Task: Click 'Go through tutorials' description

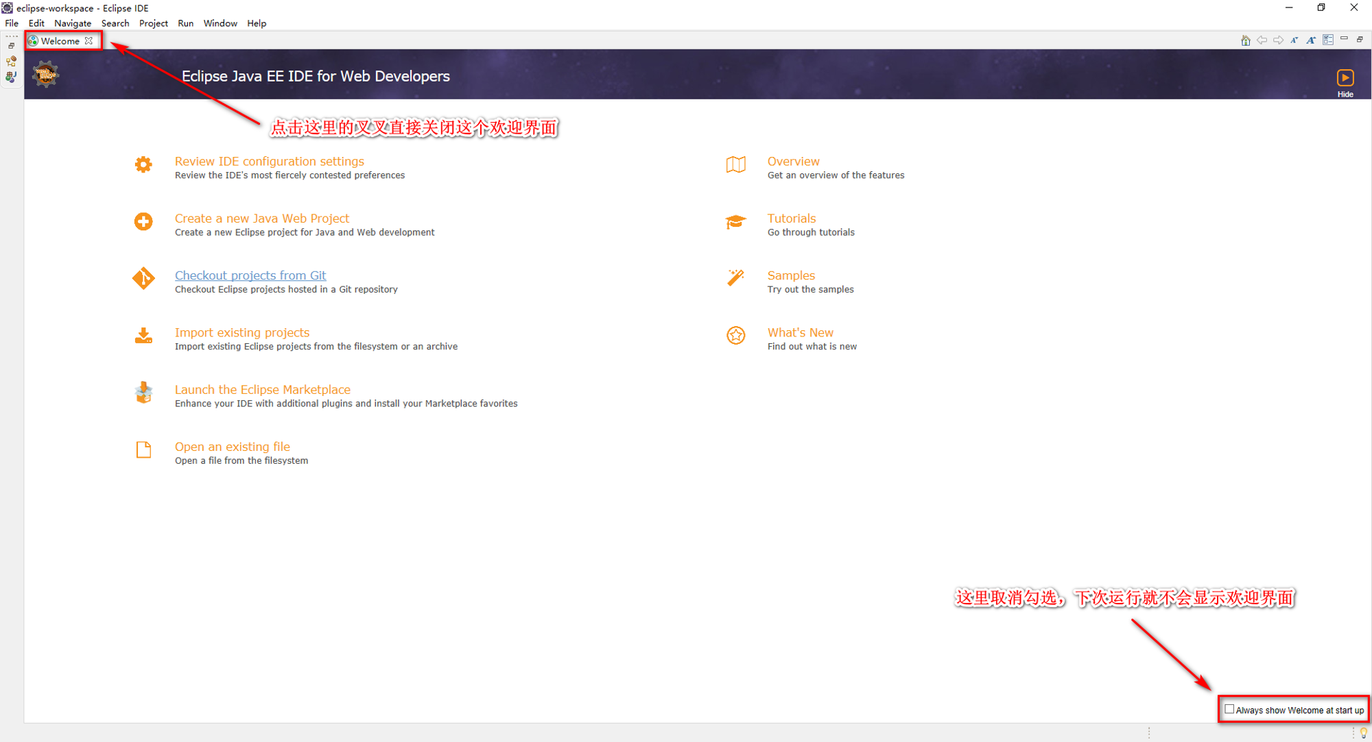Action: click(x=811, y=232)
